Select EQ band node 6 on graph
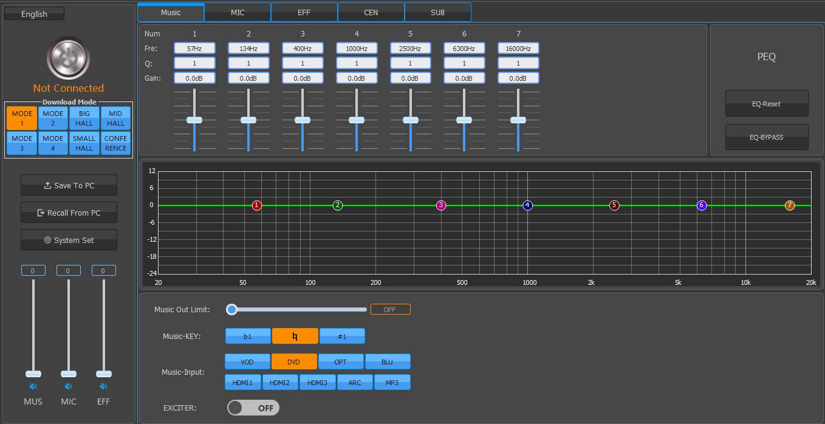The width and height of the screenshot is (825, 424). point(702,205)
